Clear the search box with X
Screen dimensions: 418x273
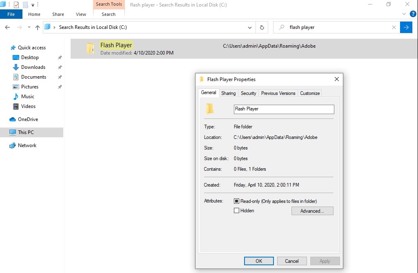(x=394, y=27)
